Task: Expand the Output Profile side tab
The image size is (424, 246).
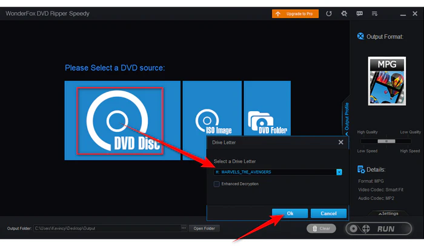Action: coord(346,118)
